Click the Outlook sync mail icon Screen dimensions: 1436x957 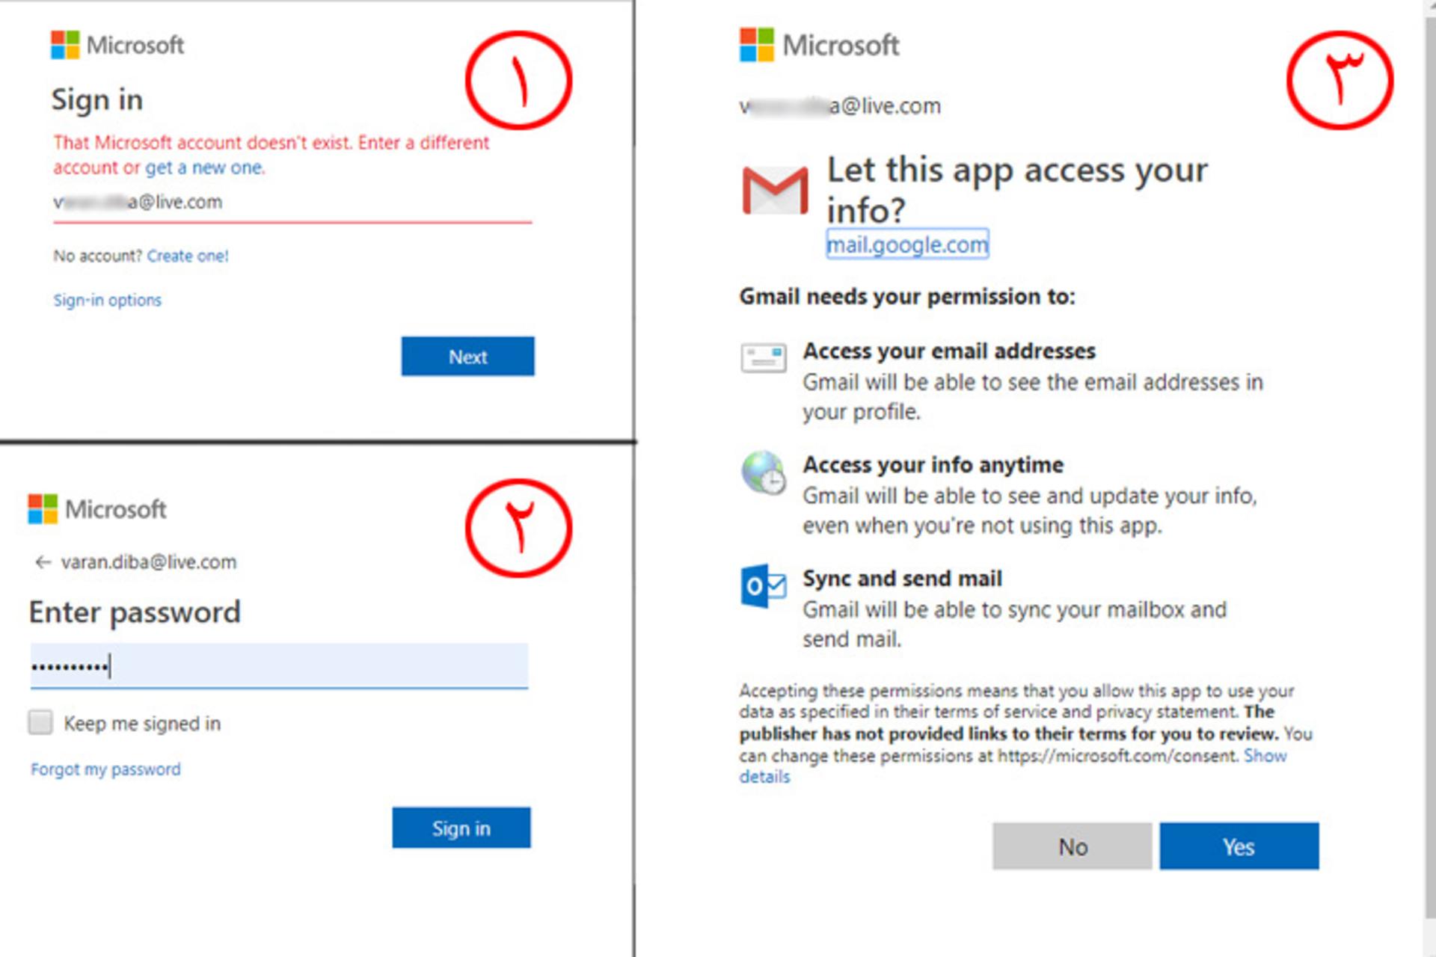[763, 586]
